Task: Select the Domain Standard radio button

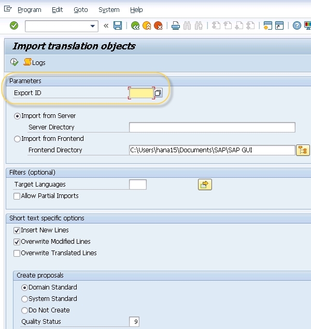Action: click(x=24, y=287)
